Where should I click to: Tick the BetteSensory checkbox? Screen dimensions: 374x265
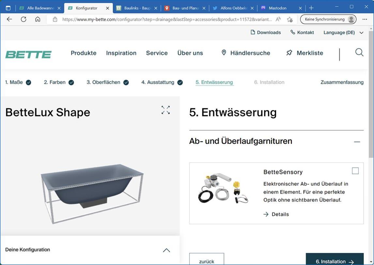pos(355,171)
